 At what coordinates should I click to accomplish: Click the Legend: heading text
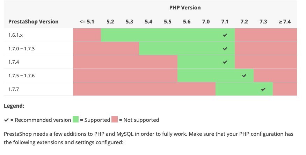[14, 105]
